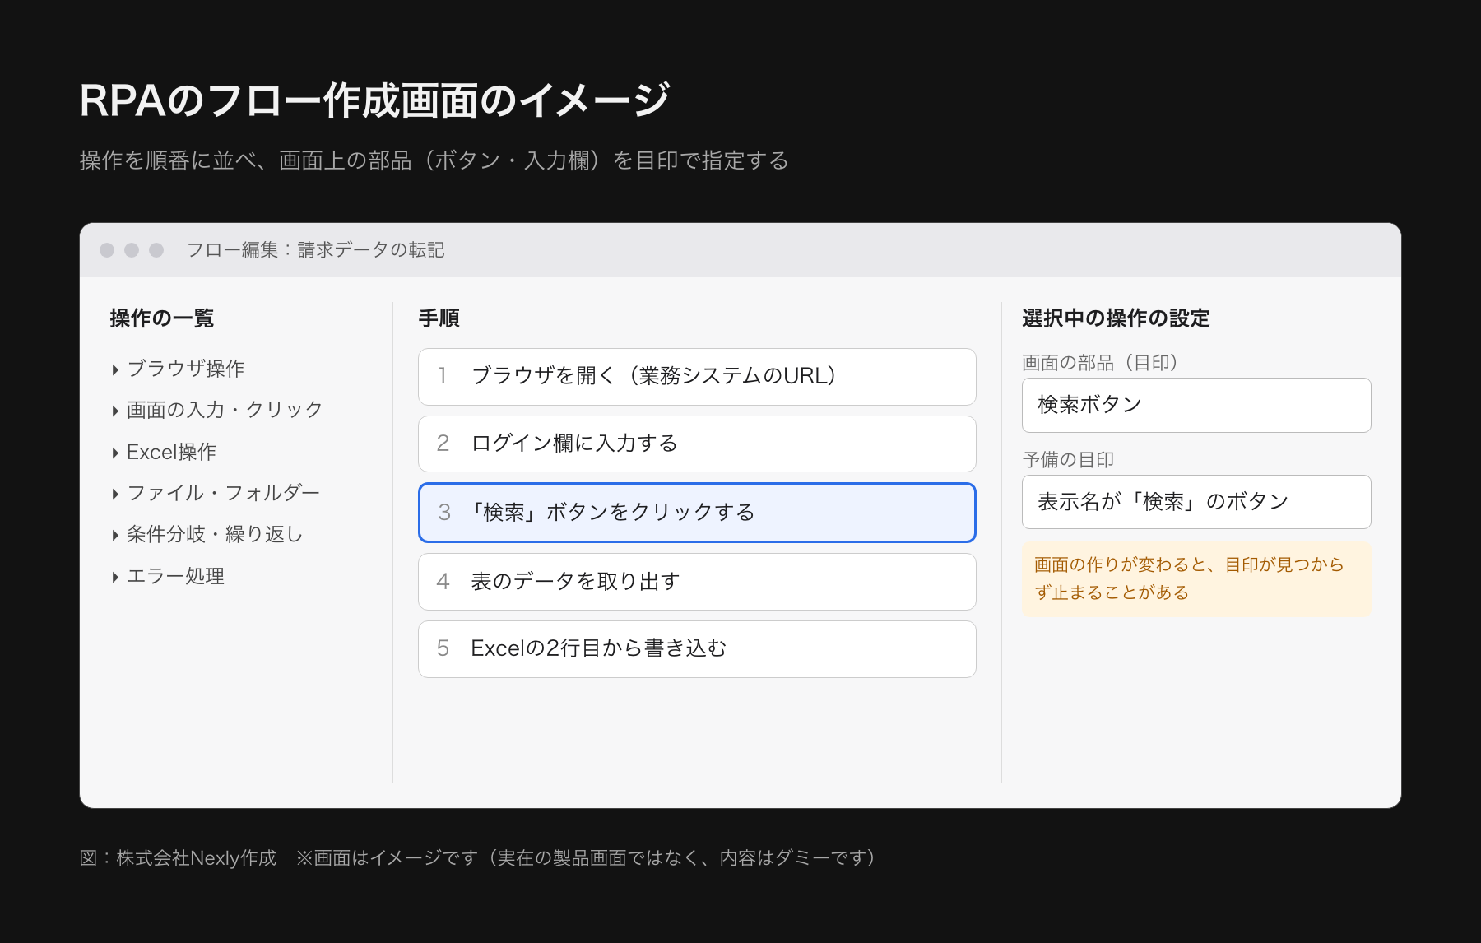Click the caption 図:株式会社Nexly作成
The image size is (1481, 943).
point(178,858)
